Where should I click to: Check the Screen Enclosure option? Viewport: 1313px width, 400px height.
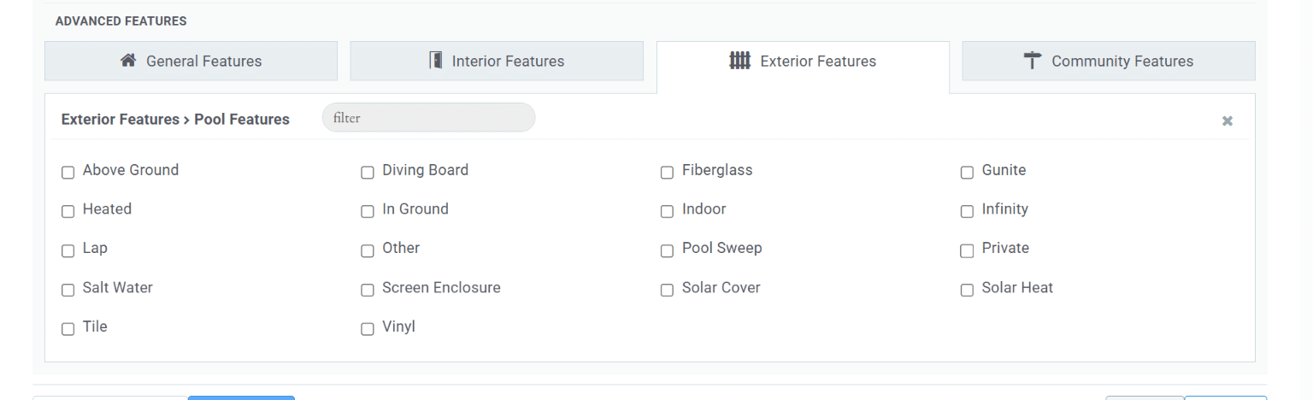point(368,290)
